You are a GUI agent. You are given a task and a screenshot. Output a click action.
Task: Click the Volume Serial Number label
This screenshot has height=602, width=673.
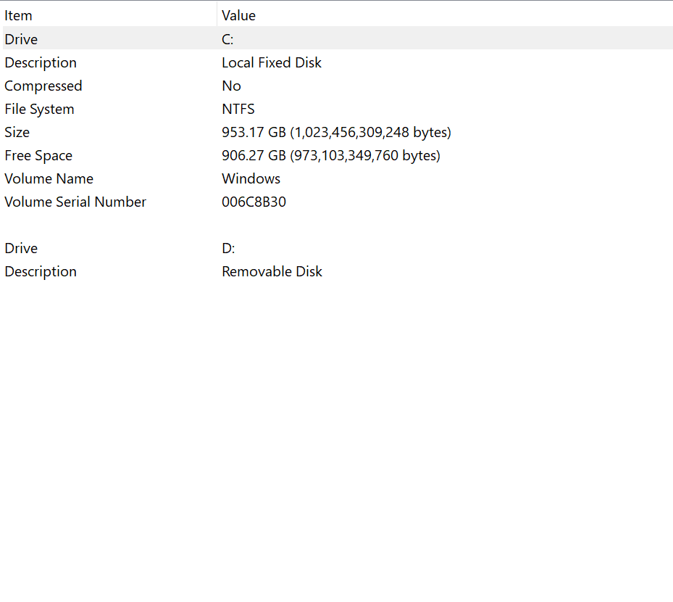(x=75, y=202)
